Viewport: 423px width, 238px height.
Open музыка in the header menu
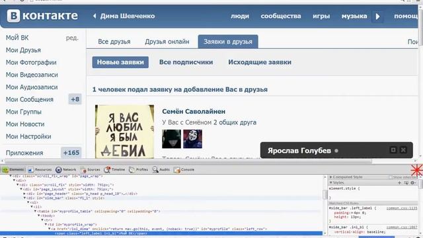(x=354, y=16)
